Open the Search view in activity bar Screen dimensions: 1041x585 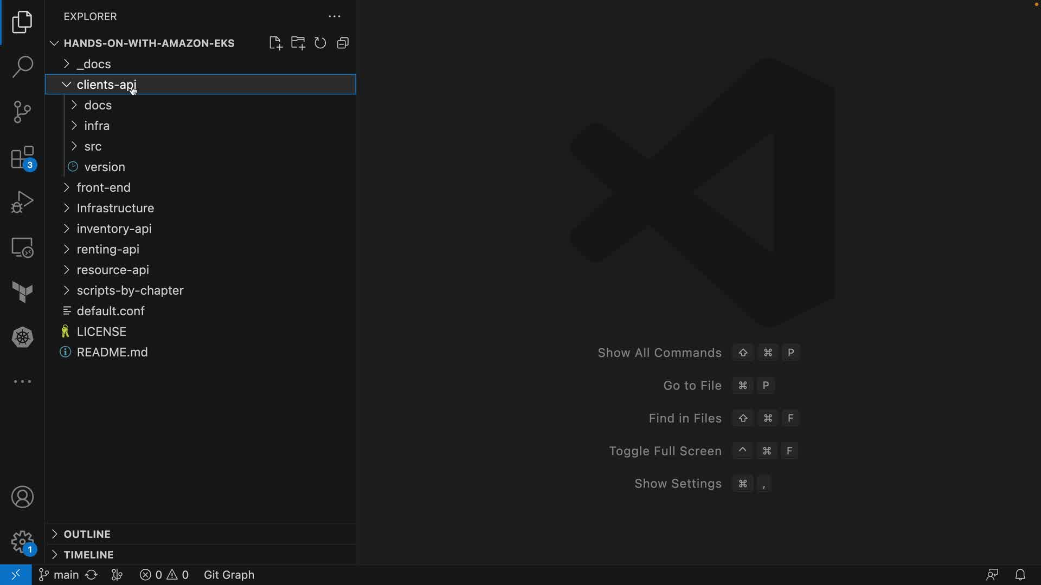coord(22,67)
